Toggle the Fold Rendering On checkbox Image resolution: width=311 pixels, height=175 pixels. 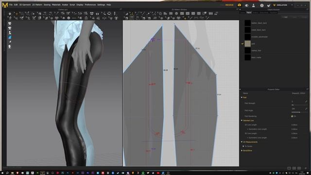tap(292, 116)
